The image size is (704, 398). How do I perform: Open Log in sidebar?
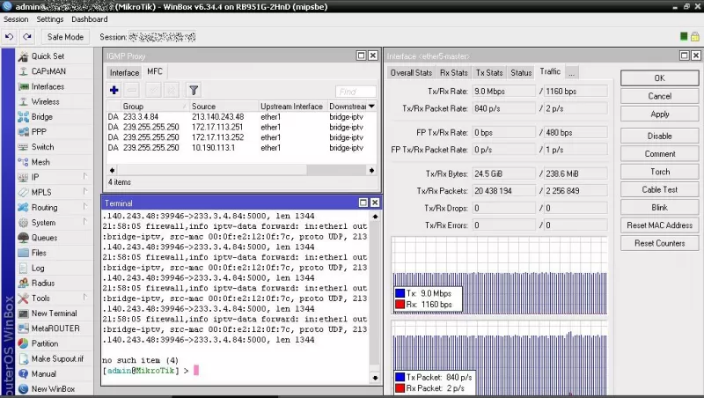(x=38, y=268)
